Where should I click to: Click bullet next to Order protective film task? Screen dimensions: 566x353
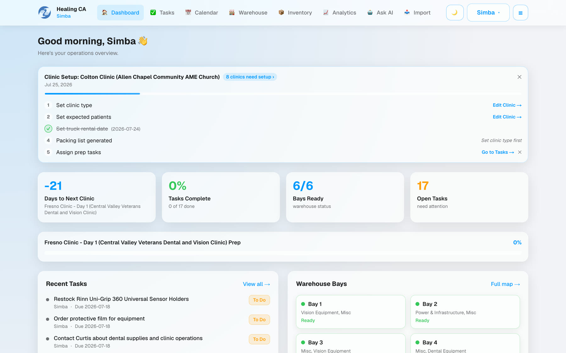click(x=47, y=319)
